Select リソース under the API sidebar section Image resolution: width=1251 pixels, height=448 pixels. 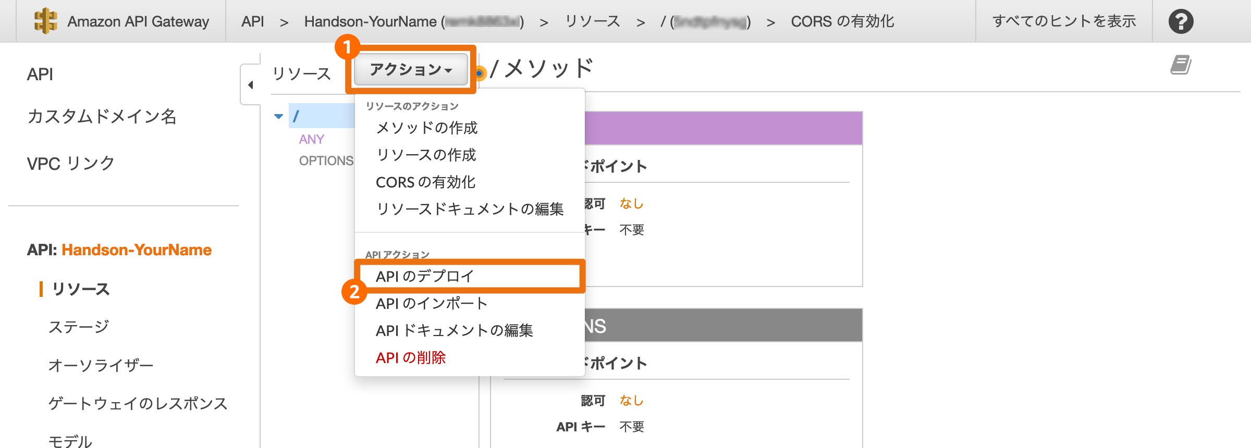point(81,289)
